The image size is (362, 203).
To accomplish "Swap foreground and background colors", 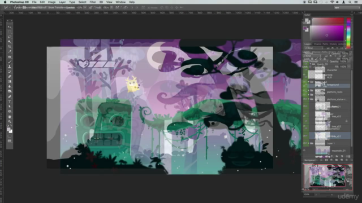I will click(x=11, y=126).
